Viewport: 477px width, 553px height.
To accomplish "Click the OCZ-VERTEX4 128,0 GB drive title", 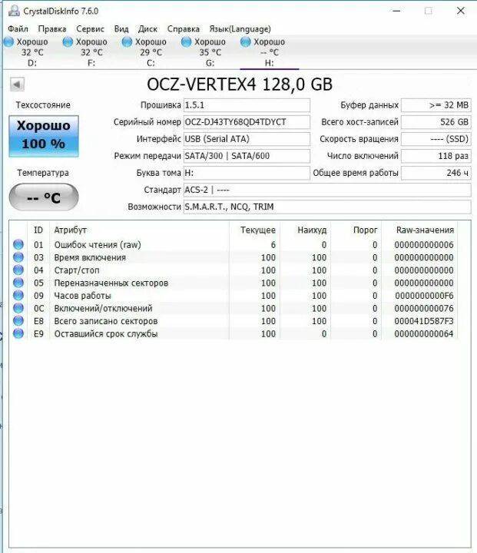I will coord(240,84).
